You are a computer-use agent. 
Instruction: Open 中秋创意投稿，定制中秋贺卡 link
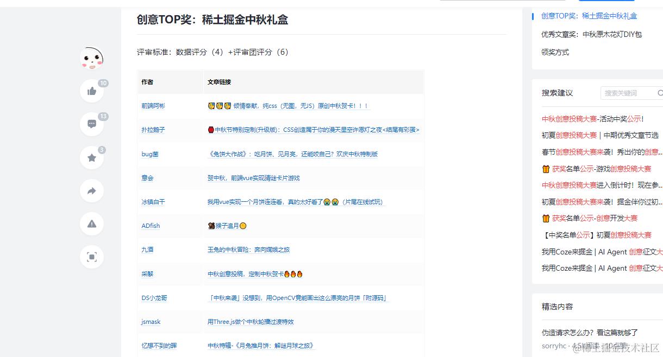click(255, 274)
